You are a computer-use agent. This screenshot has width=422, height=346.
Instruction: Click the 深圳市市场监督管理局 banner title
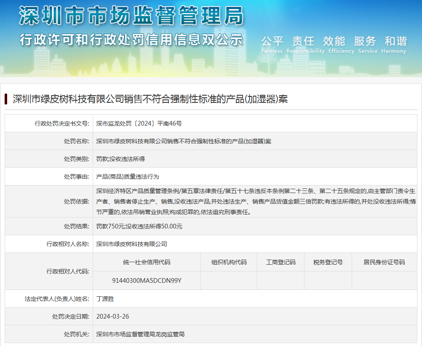[x=131, y=16]
